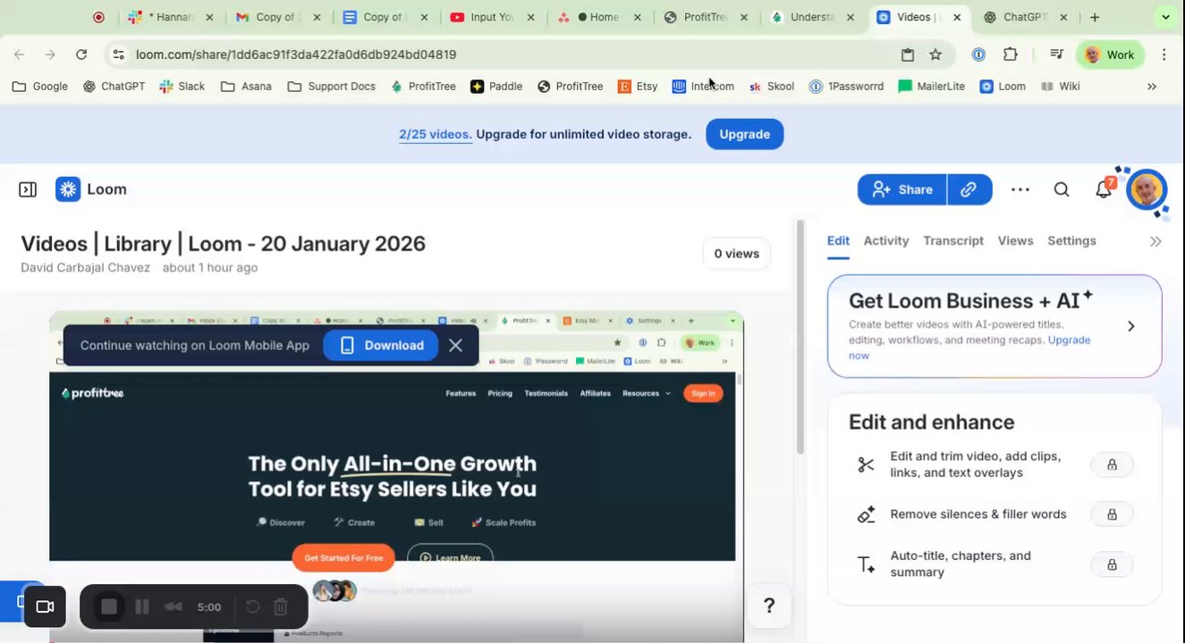Screen dimensions: 1185x643
Task: Open the Work profile menu in Chrome
Action: (x=1110, y=54)
